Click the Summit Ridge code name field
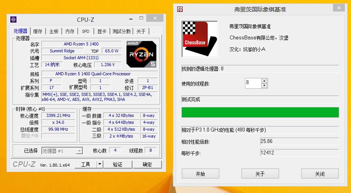 click(62, 51)
